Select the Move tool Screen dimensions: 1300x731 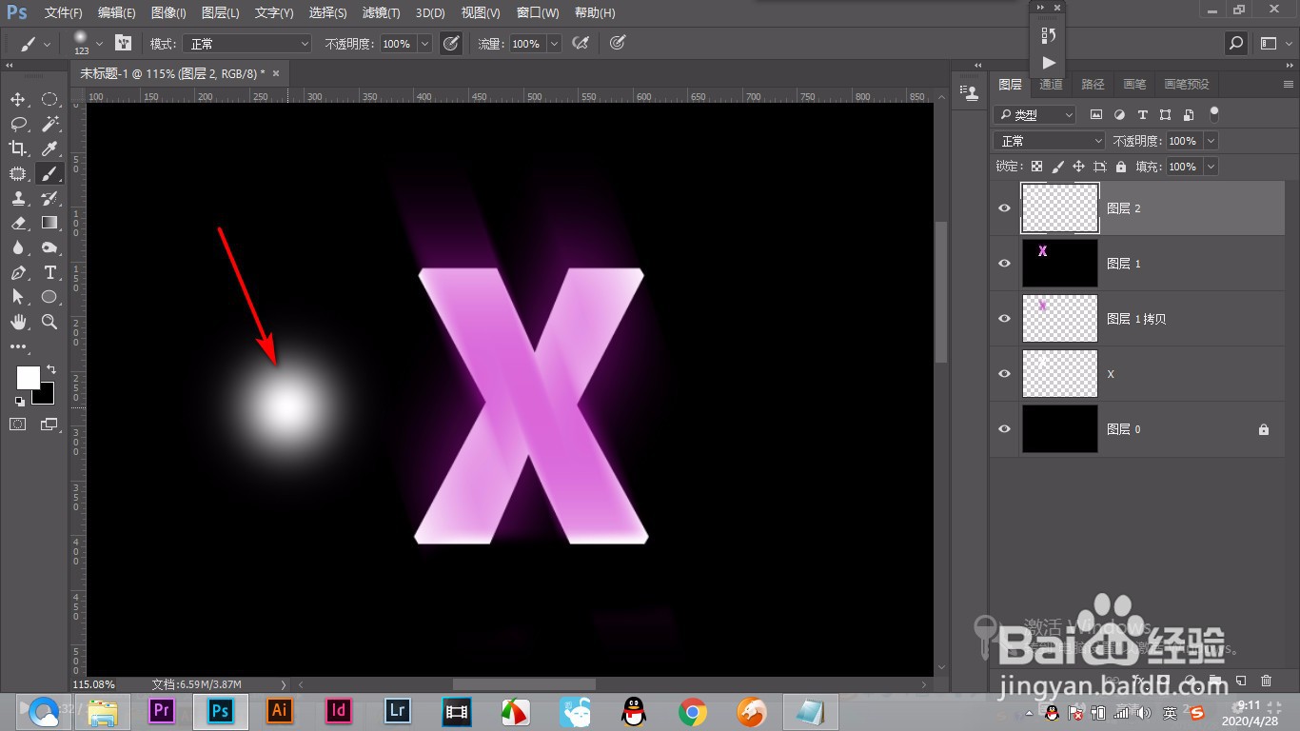pos(18,99)
